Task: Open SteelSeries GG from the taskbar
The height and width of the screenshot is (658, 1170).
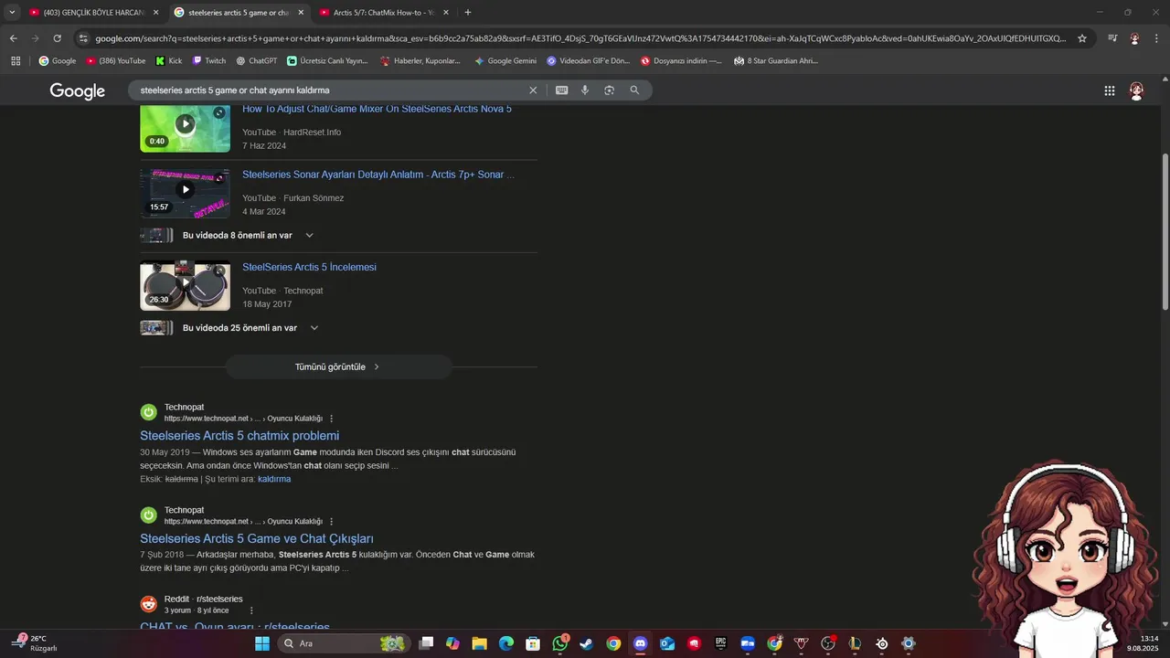Action: pos(882,643)
